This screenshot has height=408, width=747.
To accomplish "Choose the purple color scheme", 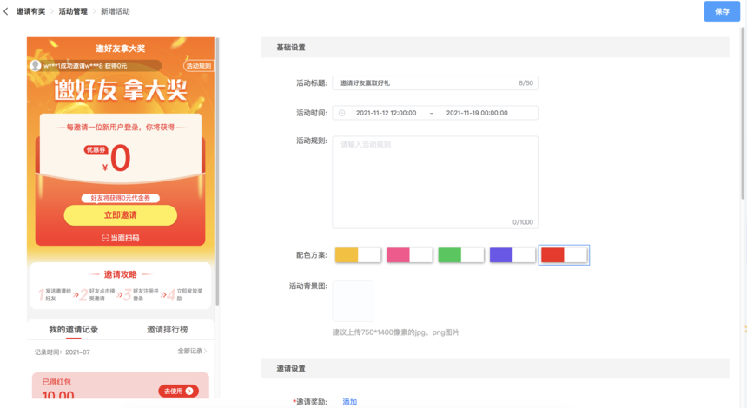I will point(512,255).
